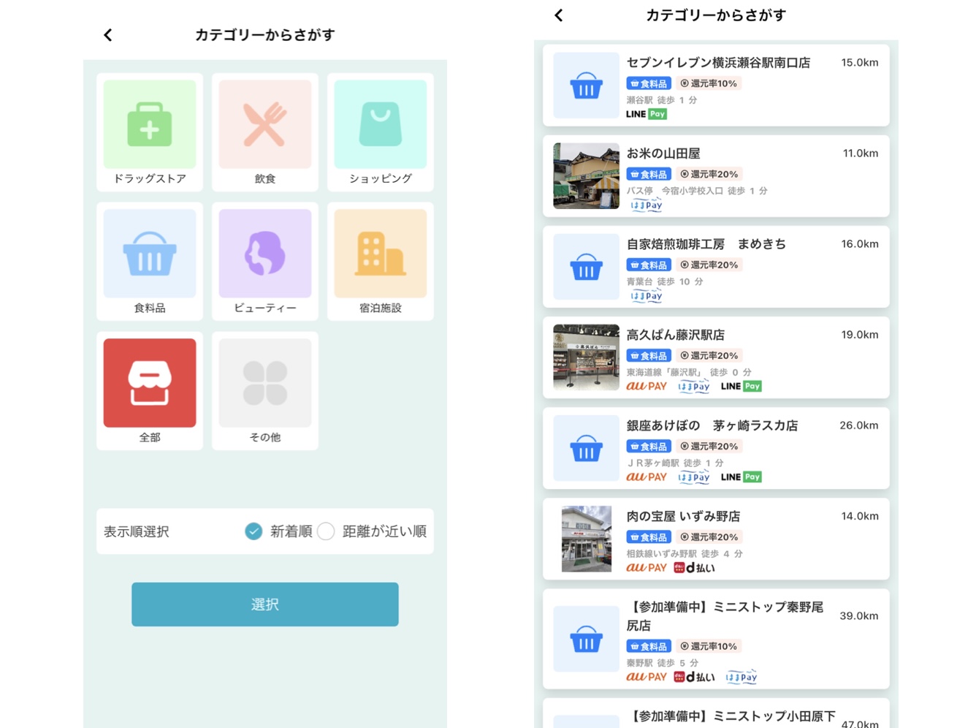
Task: Select the ドラッグストア category icon
Action: click(x=150, y=124)
